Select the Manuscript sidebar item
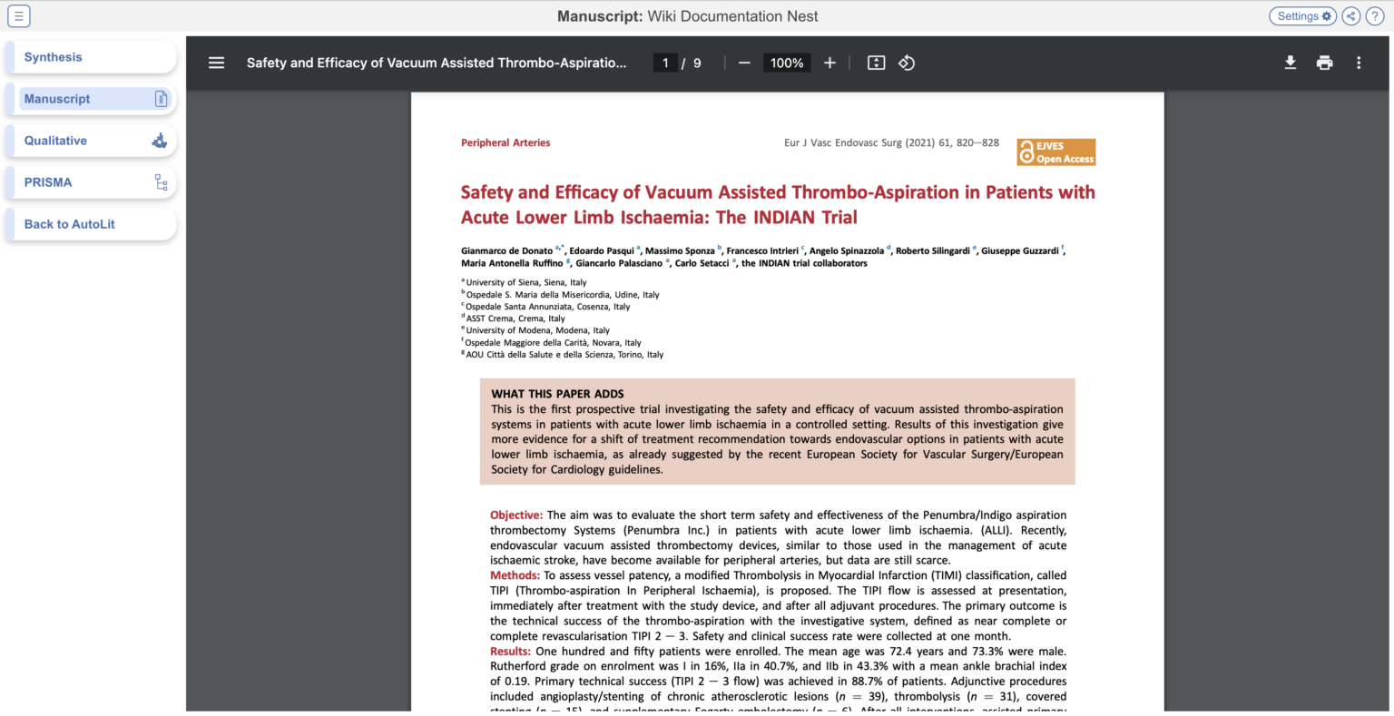Viewport: 1394px width, 716px height. 91,99
